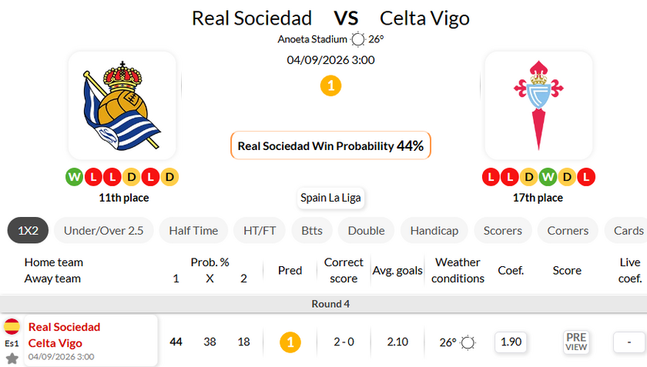Click the sun icon in the weather column
Viewport: 647px width, 367px height.
click(468, 342)
